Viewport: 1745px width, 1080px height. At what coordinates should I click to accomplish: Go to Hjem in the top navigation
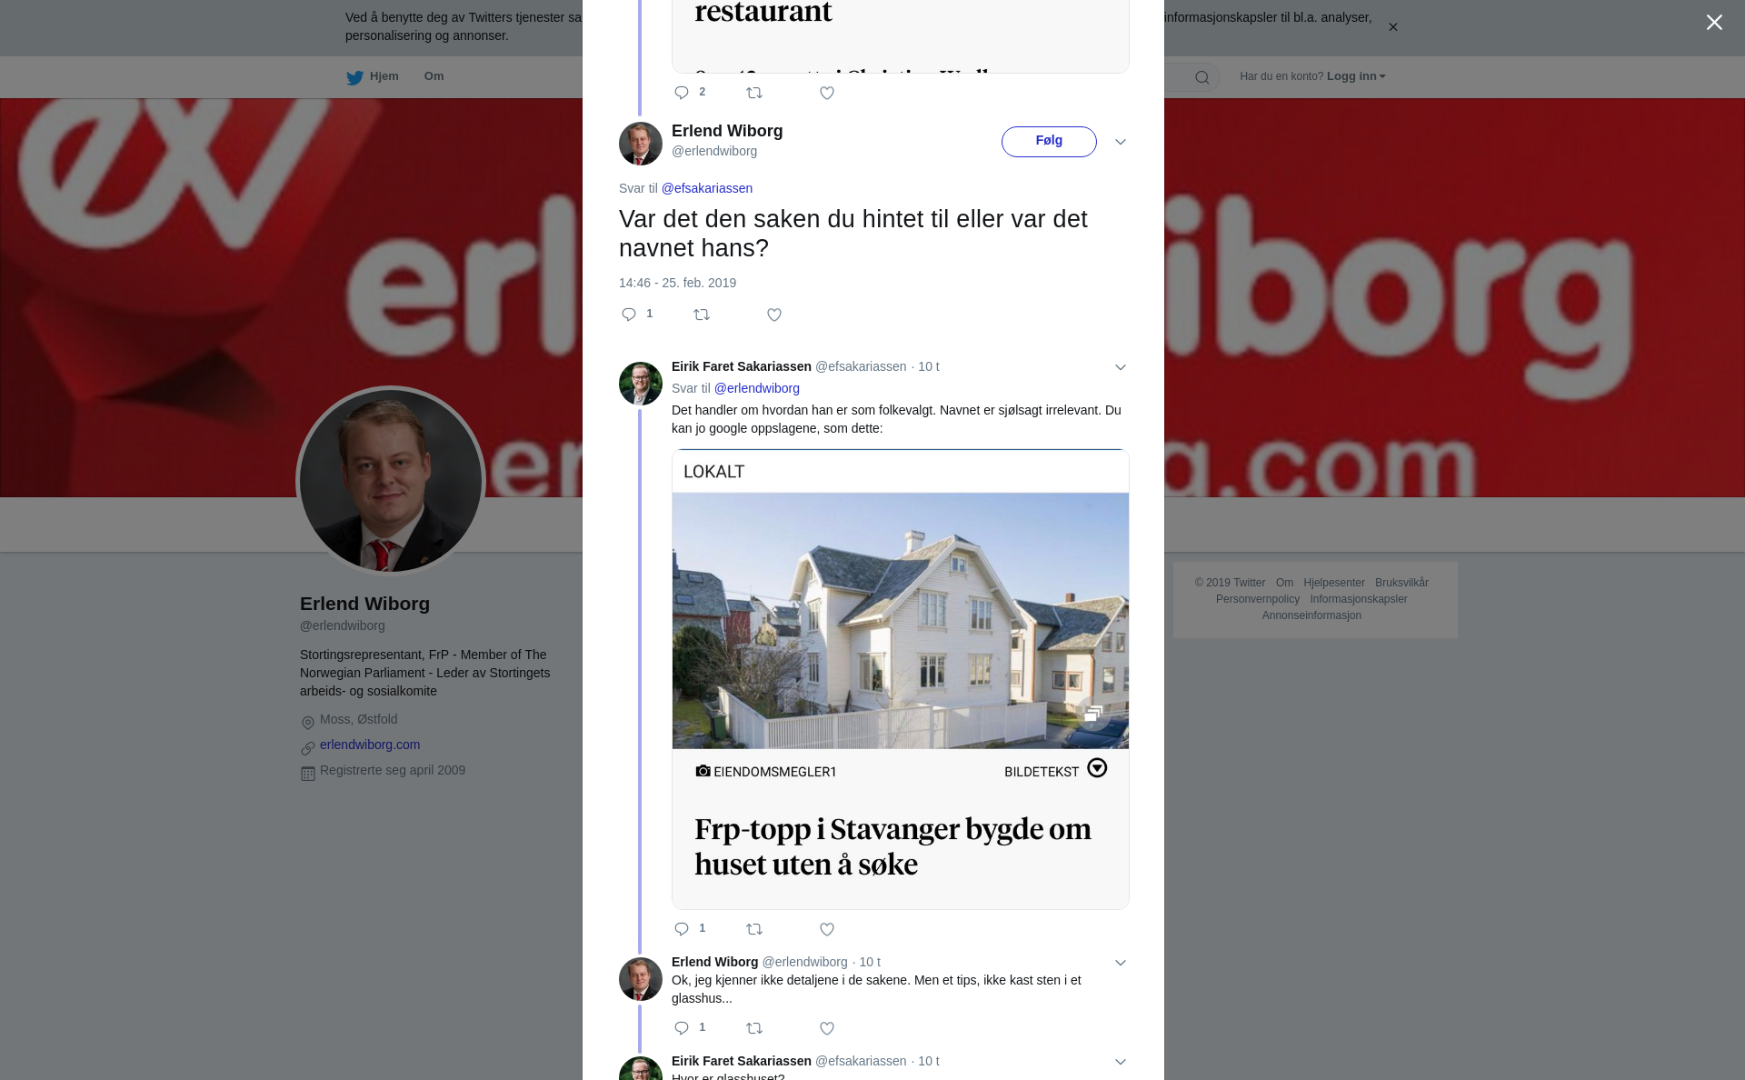pos(373,76)
